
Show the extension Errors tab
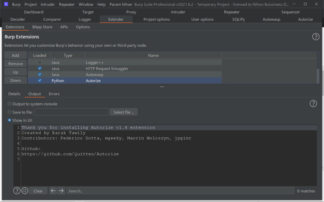click(x=54, y=94)
